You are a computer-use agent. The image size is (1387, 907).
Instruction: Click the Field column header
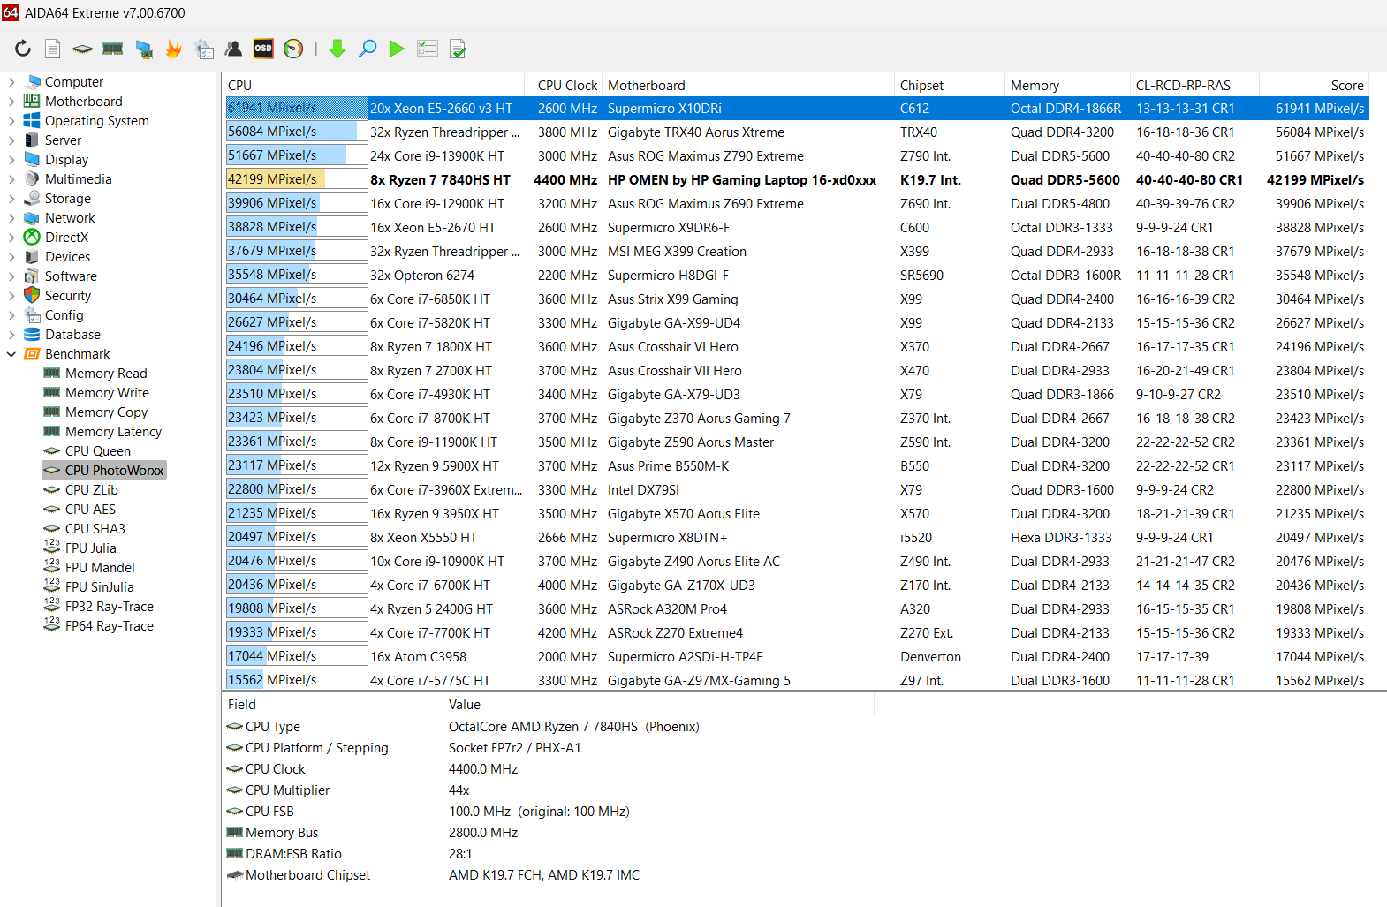click(332, 705)
